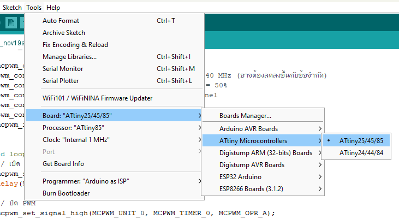
Task: Open WiFi101 / WiFiNINA Firmware Updater
Action: click(115, 98)
